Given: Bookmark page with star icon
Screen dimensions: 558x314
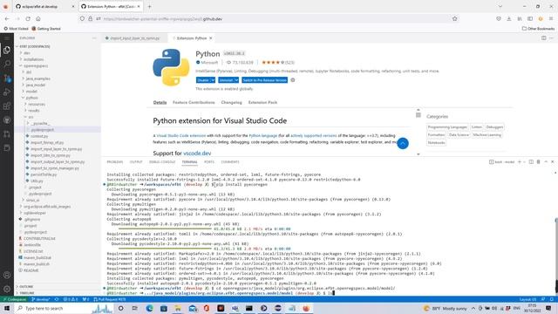Looking at the screenshot, I should (454, 19).
